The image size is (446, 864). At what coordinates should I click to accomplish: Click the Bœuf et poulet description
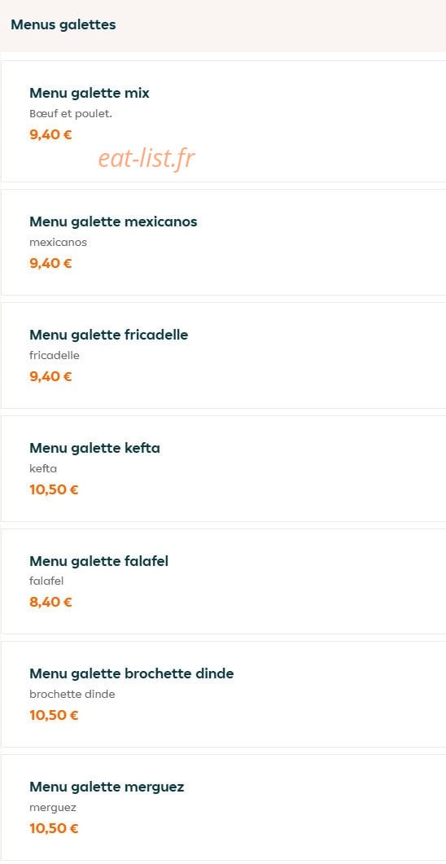[x=71, y=114]
